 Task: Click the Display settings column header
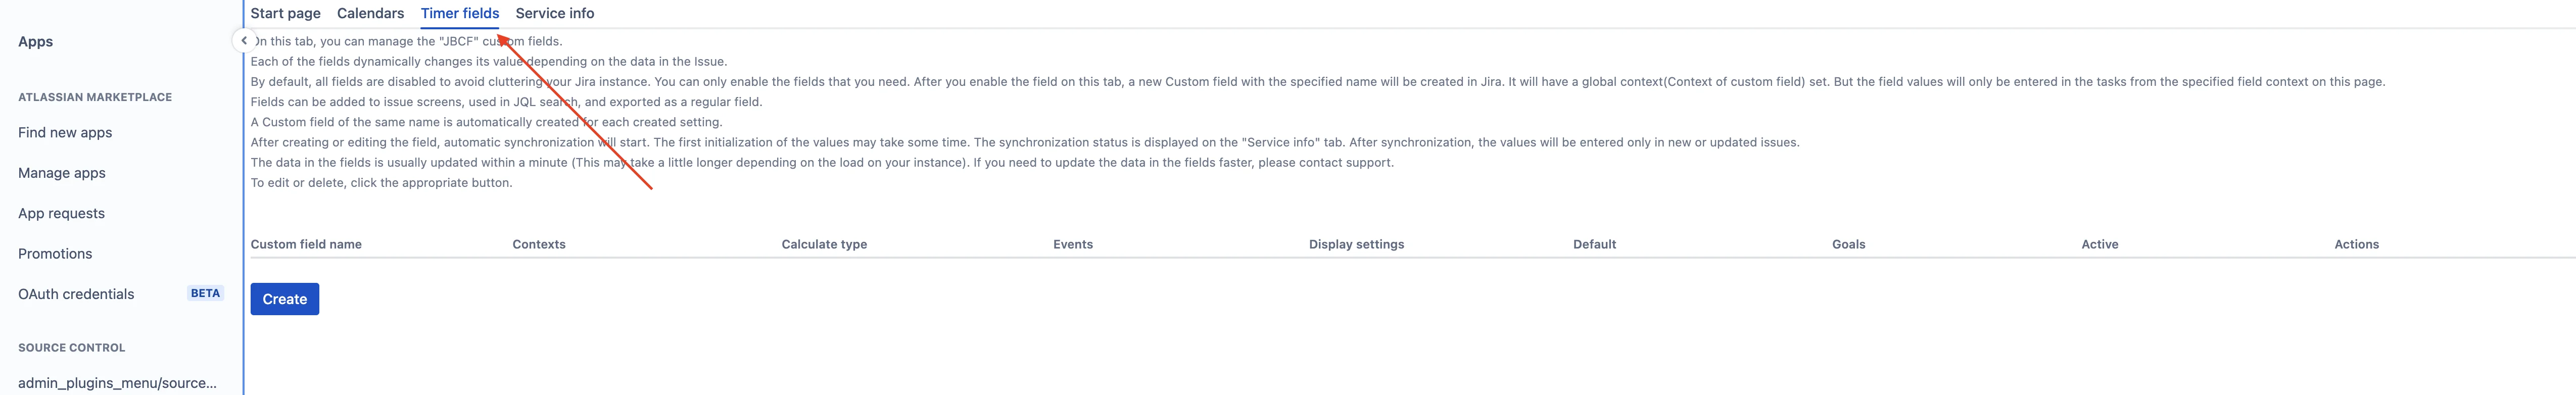1356,244
